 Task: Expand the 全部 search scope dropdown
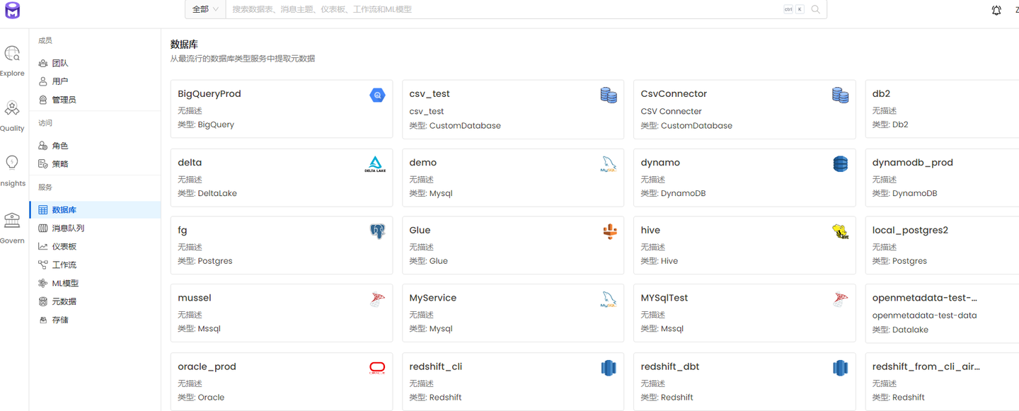(206, 9)
